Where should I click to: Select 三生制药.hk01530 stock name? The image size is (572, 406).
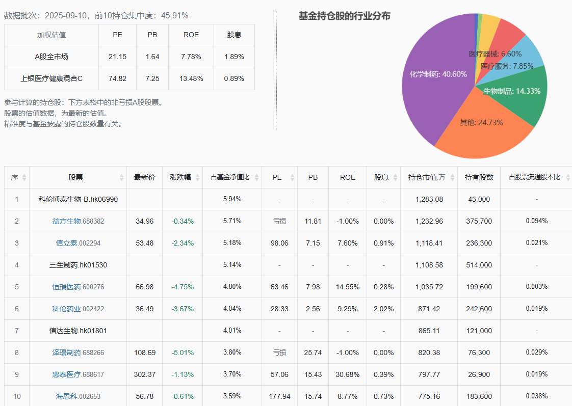click(x=78, y=265)
